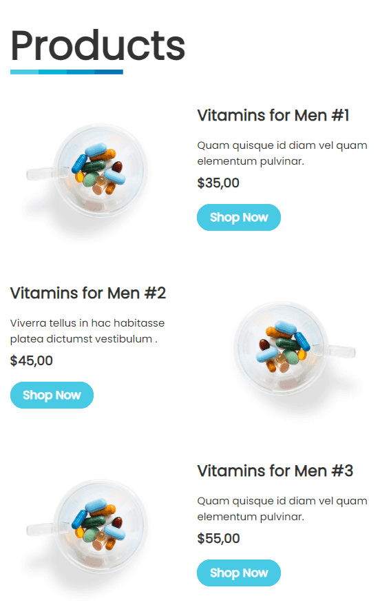
Task: Click the $35,00 price
Action: [x=218, y=183]
